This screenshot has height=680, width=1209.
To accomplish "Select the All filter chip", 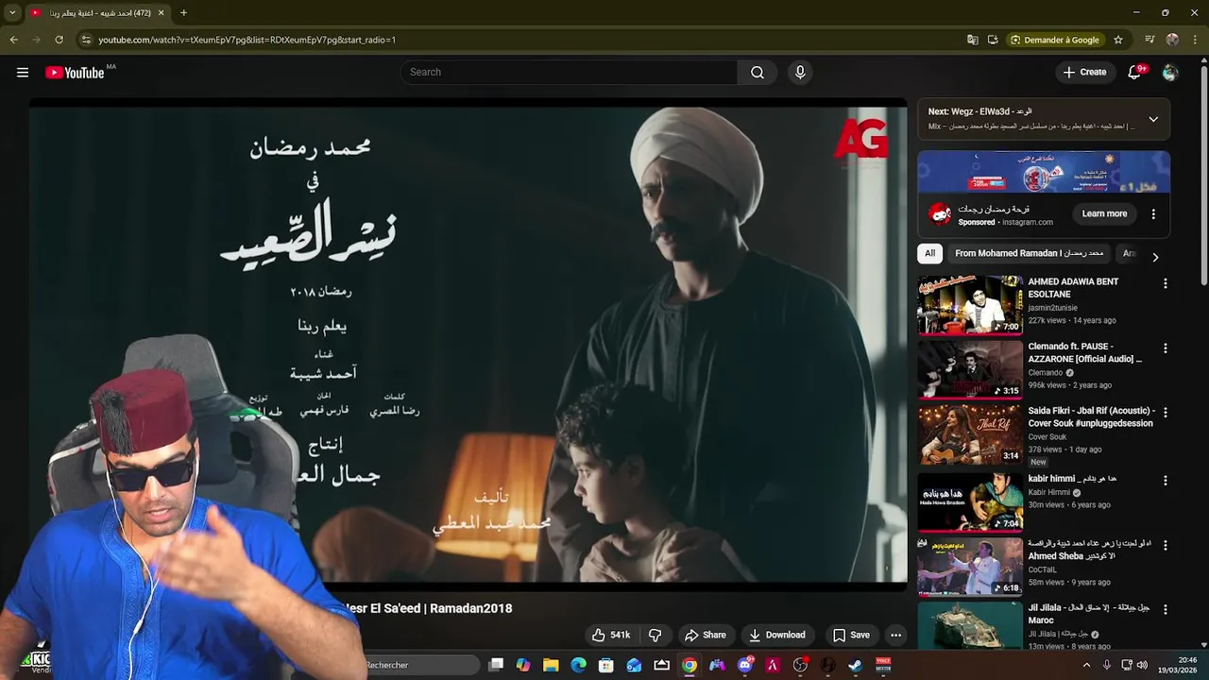I will [929, 253].
